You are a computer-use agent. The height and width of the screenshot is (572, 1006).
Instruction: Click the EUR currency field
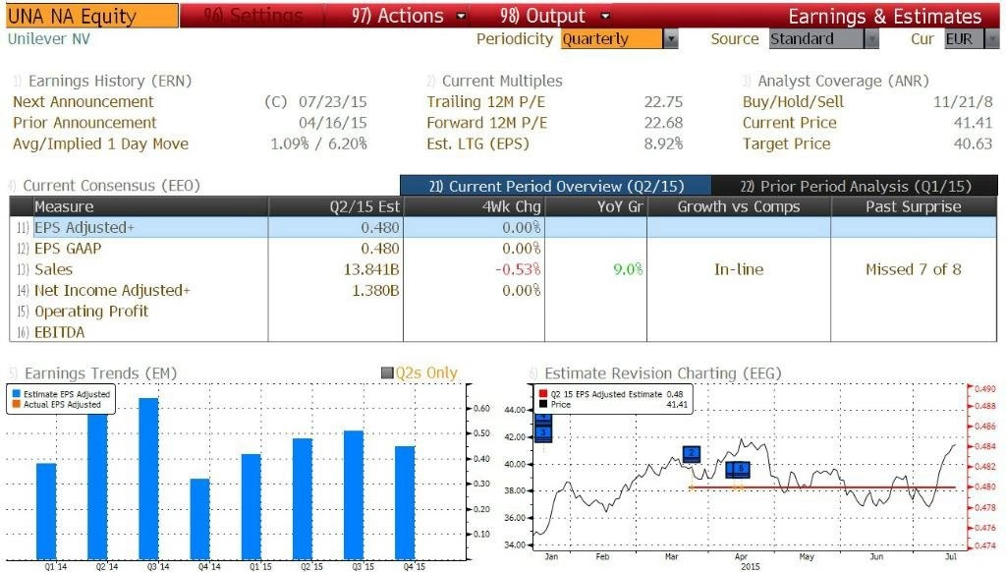964,39
